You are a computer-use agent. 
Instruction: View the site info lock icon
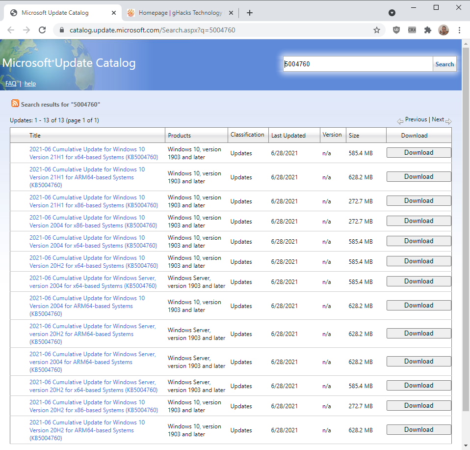point(62,30)
